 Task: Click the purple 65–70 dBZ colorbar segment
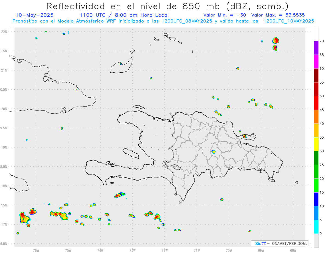coord(316,48)
